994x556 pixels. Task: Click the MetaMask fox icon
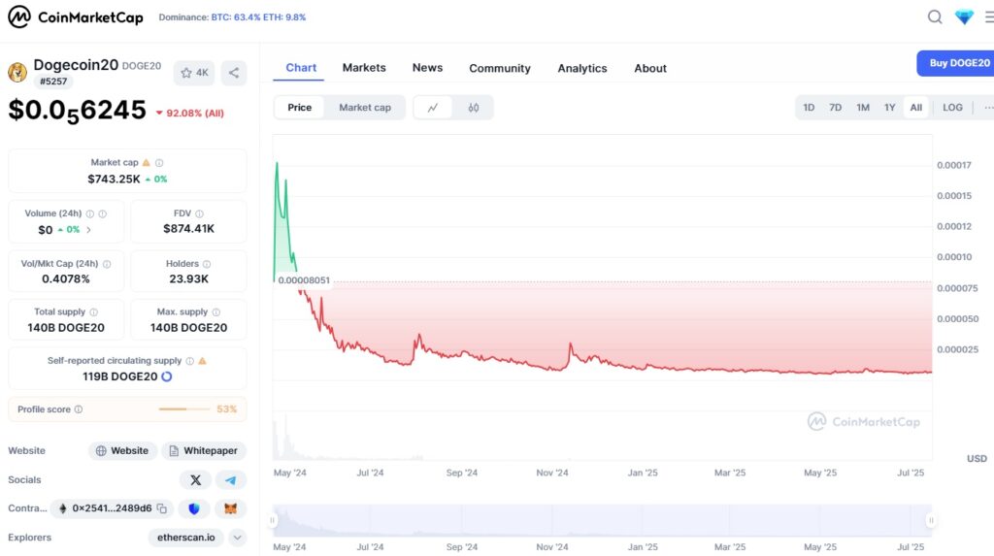pos(230,508)
